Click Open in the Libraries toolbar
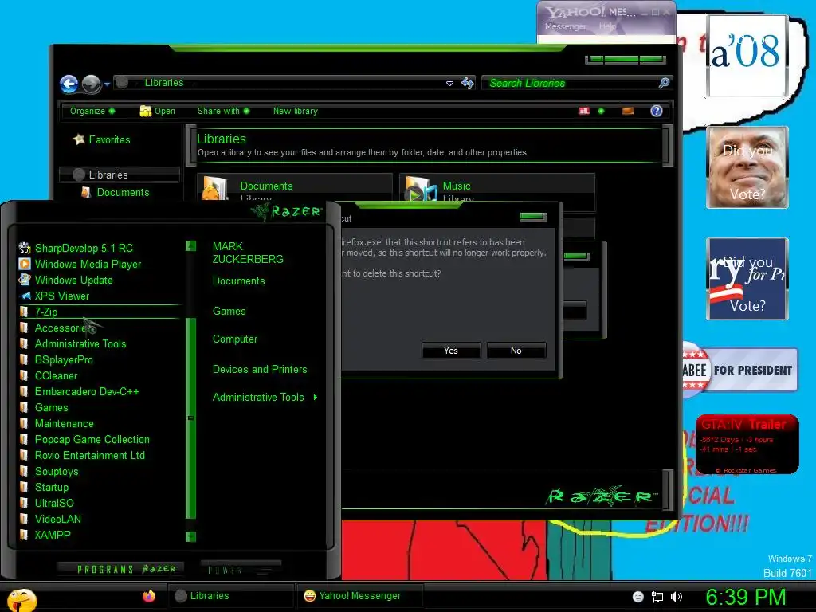816x612 pixels. coord(158,111)
